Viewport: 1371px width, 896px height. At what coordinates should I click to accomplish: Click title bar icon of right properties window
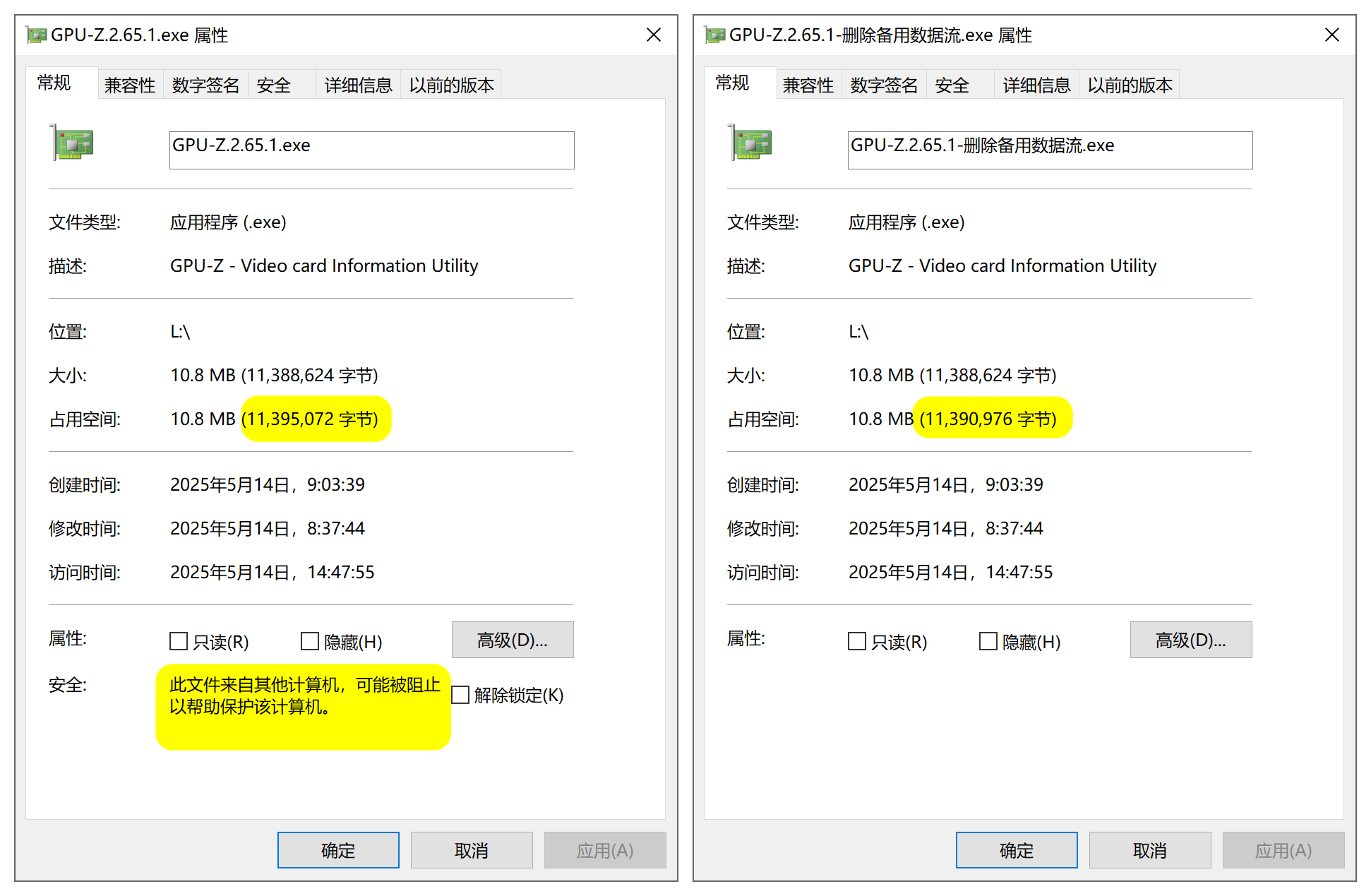[x=714, y=35]
